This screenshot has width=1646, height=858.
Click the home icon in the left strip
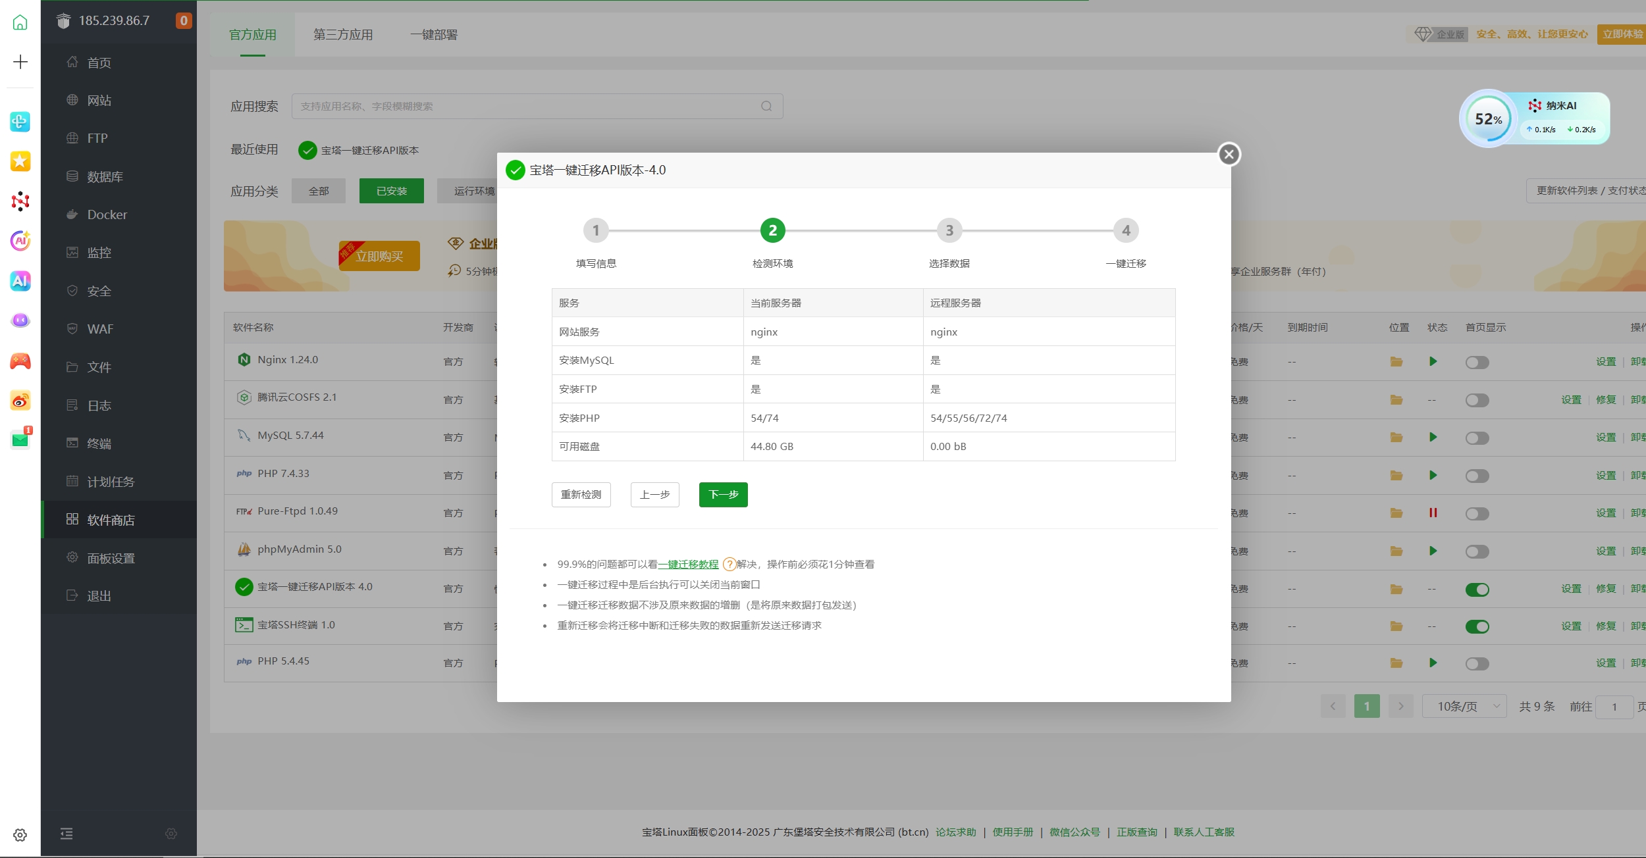[20, 22]
